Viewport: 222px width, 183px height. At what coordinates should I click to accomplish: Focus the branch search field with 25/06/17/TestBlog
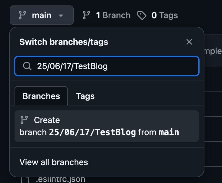[x=115, y=66]
